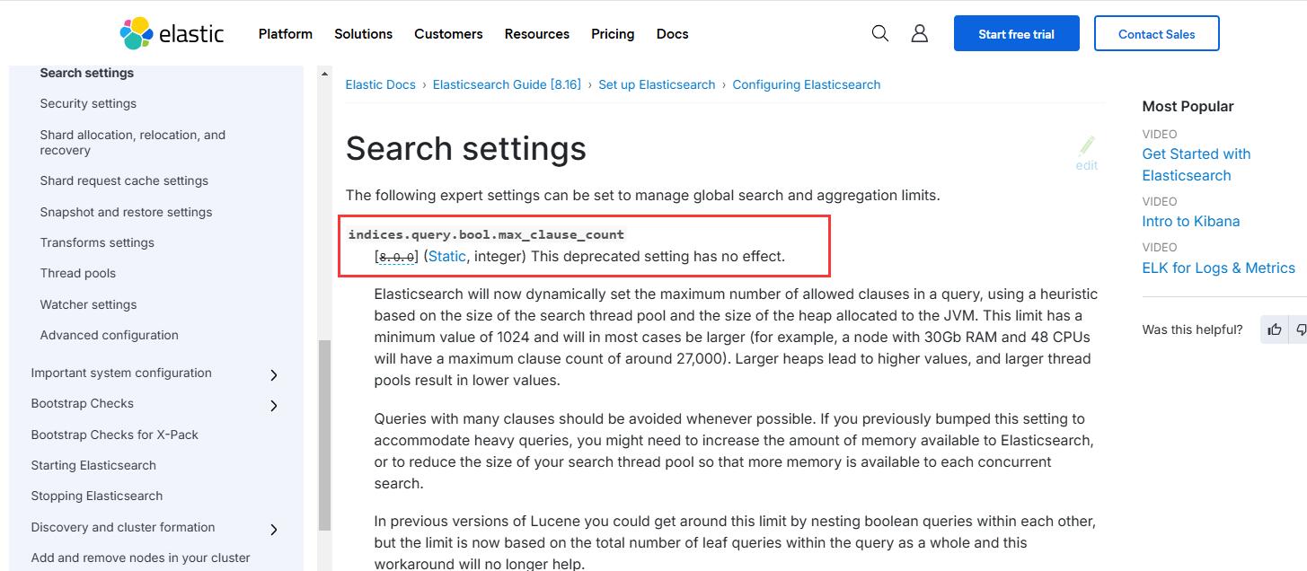Open the Resources menu

click(x=537, y=33)
